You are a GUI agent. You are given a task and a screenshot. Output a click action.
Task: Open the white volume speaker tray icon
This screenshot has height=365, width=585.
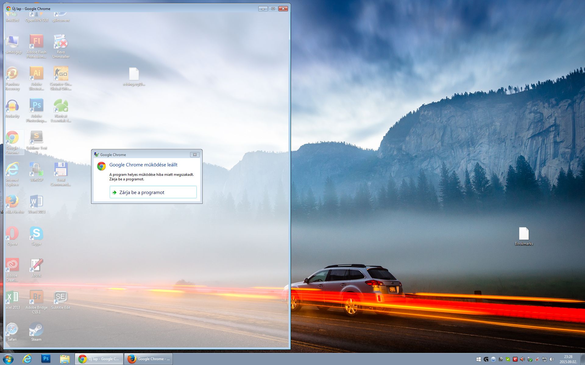tap(552, 359)
